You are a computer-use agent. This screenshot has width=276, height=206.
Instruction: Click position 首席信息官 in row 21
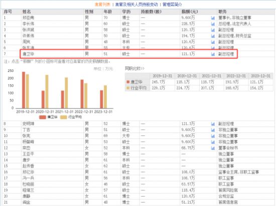coord(228,202)
